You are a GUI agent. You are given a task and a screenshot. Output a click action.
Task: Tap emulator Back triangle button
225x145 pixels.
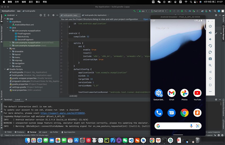pyautogui.click(x=210, y=72)
